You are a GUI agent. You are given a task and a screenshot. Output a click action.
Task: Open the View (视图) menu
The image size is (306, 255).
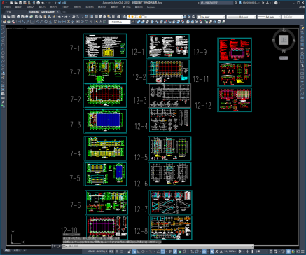[x=30, y=7]
